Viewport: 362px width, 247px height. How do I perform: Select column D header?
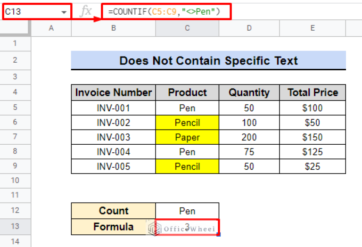[249, 28]
